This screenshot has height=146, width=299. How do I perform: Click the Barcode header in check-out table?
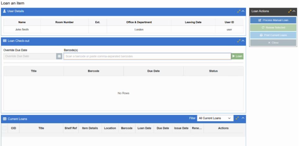[93, 71]
